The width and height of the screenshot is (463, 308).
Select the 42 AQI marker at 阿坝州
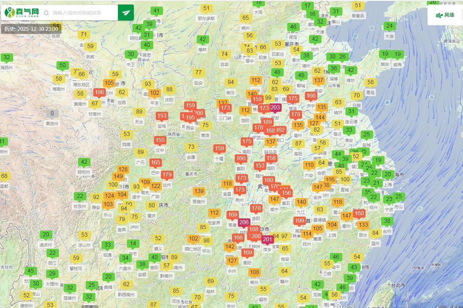[84, 162]
